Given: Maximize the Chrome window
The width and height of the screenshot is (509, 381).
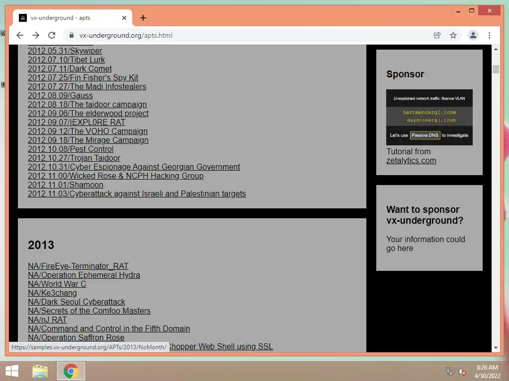Looking at the screenshot, I should [472, 11].
